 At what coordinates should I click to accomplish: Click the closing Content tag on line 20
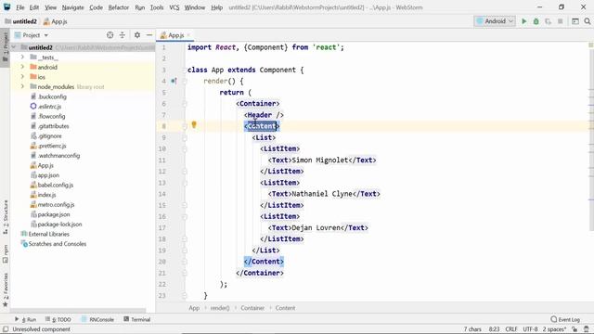pyautogui.click(x=264, y=262)
